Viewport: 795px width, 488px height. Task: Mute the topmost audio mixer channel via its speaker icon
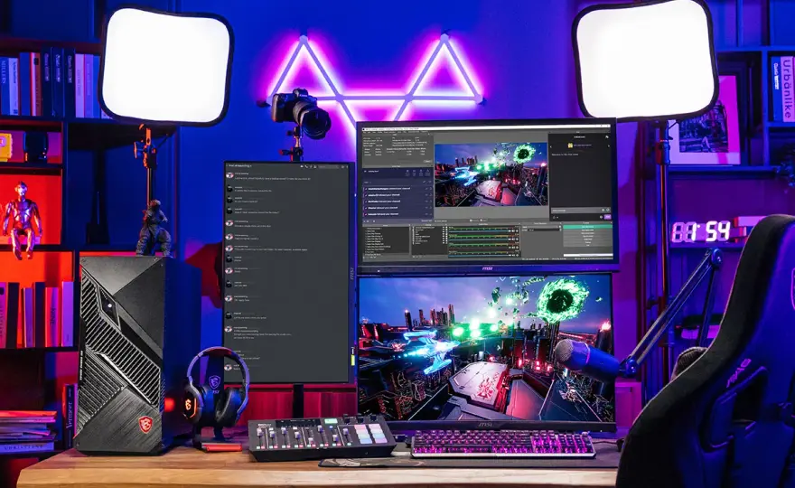(513, 230)
